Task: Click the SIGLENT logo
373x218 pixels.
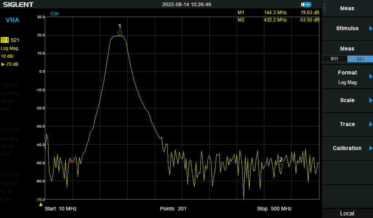Action: pos(18,4)
